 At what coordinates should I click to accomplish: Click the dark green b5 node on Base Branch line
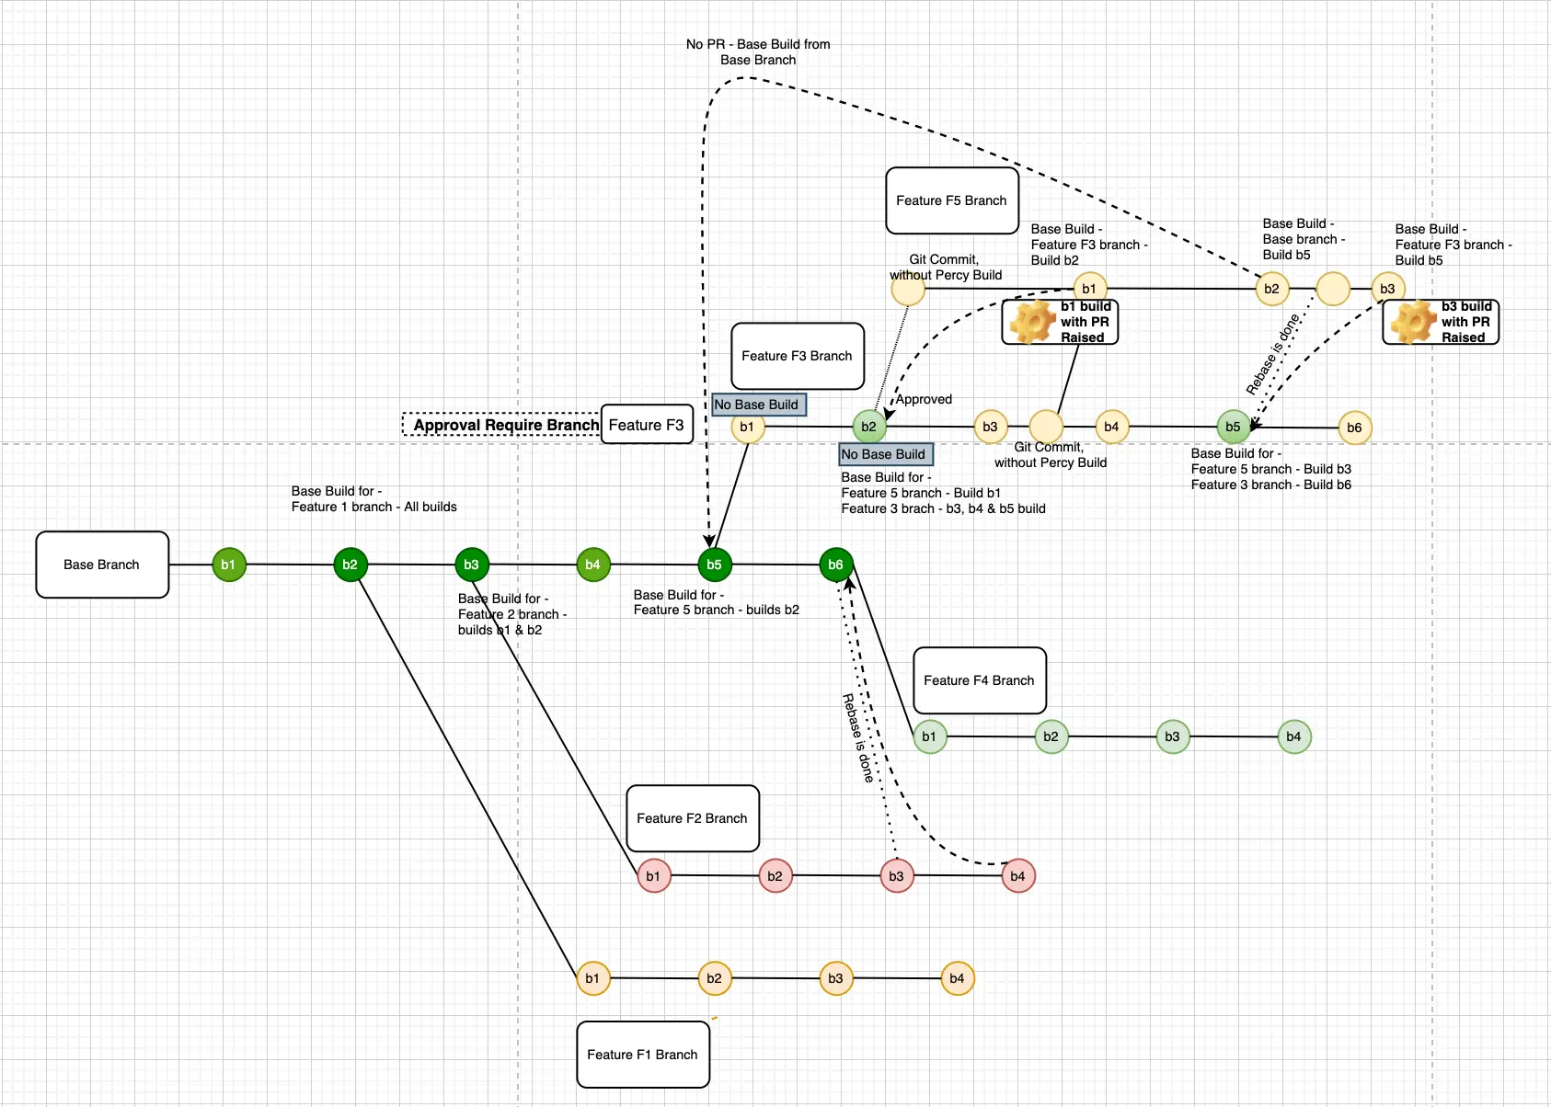point(714,565)
